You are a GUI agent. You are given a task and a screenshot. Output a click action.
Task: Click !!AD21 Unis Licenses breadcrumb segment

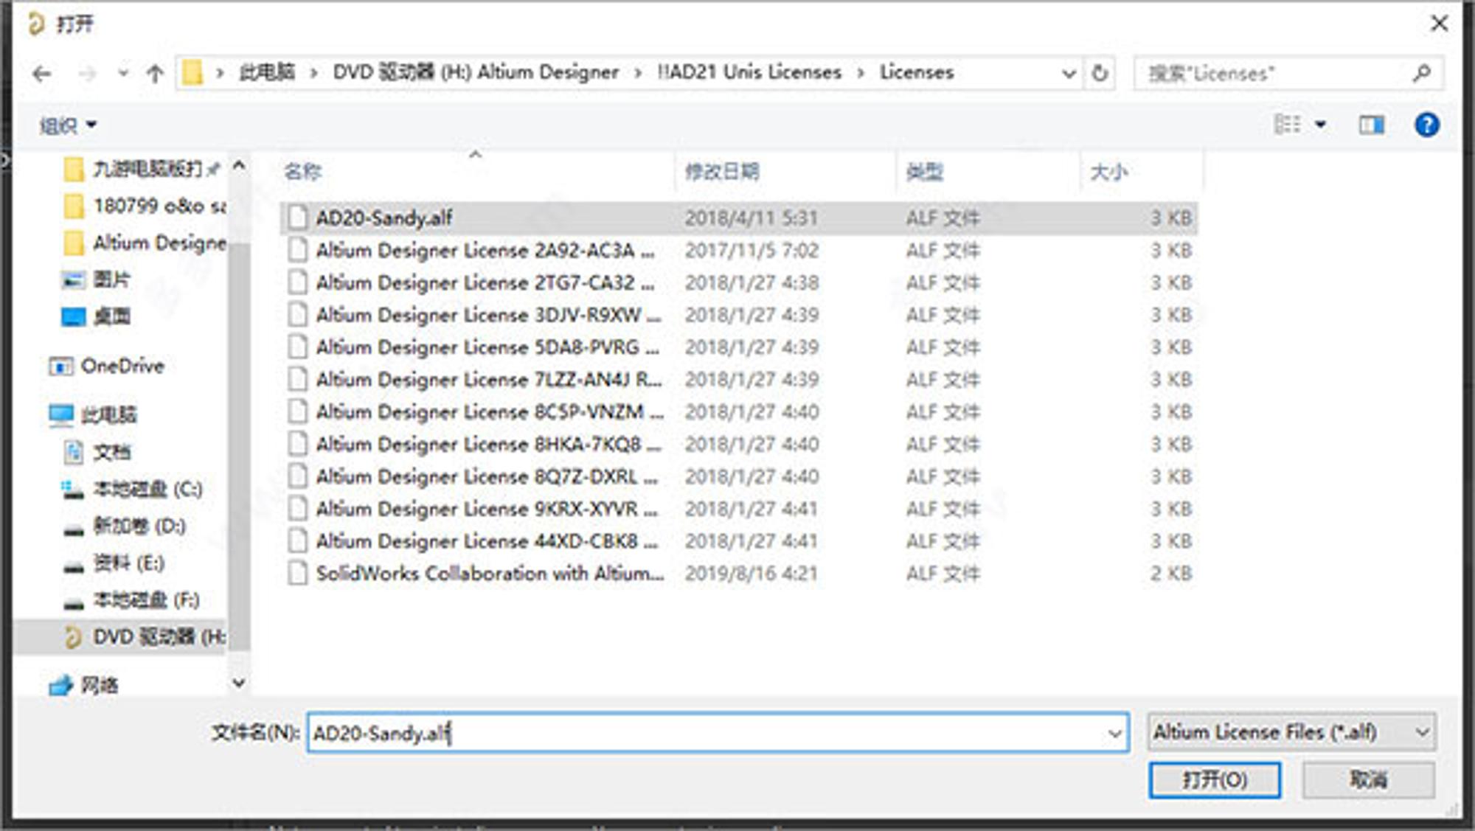click(x=749, y=72)
